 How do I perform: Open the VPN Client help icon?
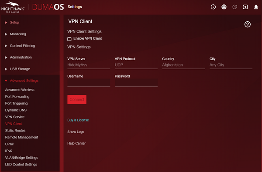pyautogui.click(x=248, y=24)
